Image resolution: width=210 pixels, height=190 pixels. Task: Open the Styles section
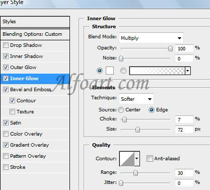35,22
